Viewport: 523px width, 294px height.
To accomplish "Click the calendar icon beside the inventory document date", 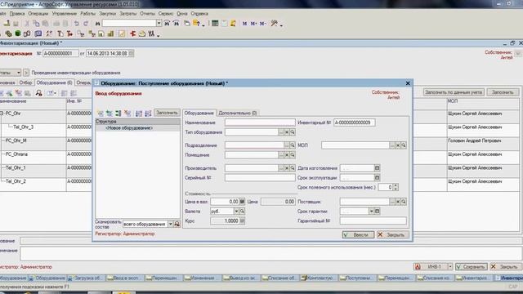I will 131,53.
